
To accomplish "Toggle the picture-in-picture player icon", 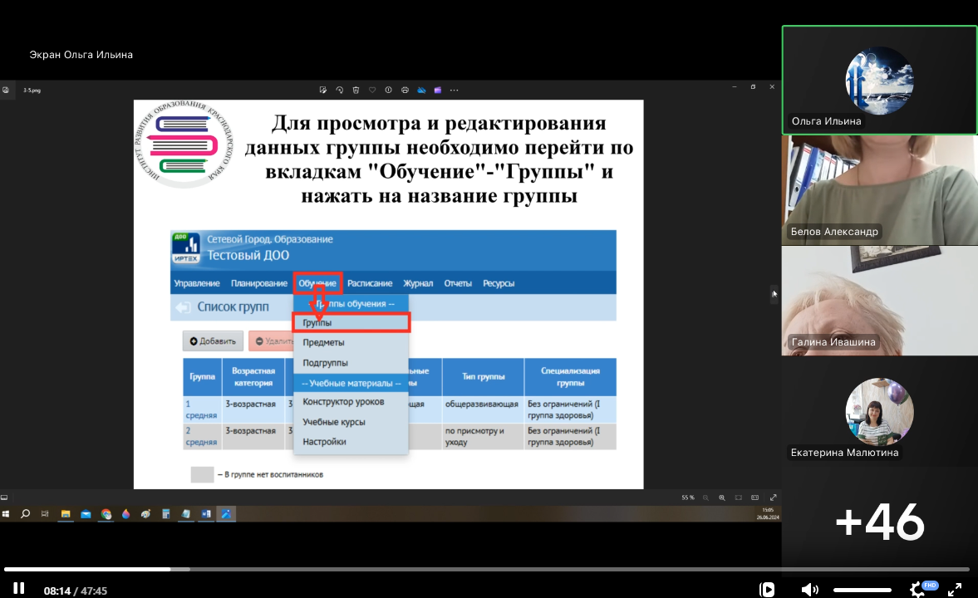I will click(x=768, y=590).
